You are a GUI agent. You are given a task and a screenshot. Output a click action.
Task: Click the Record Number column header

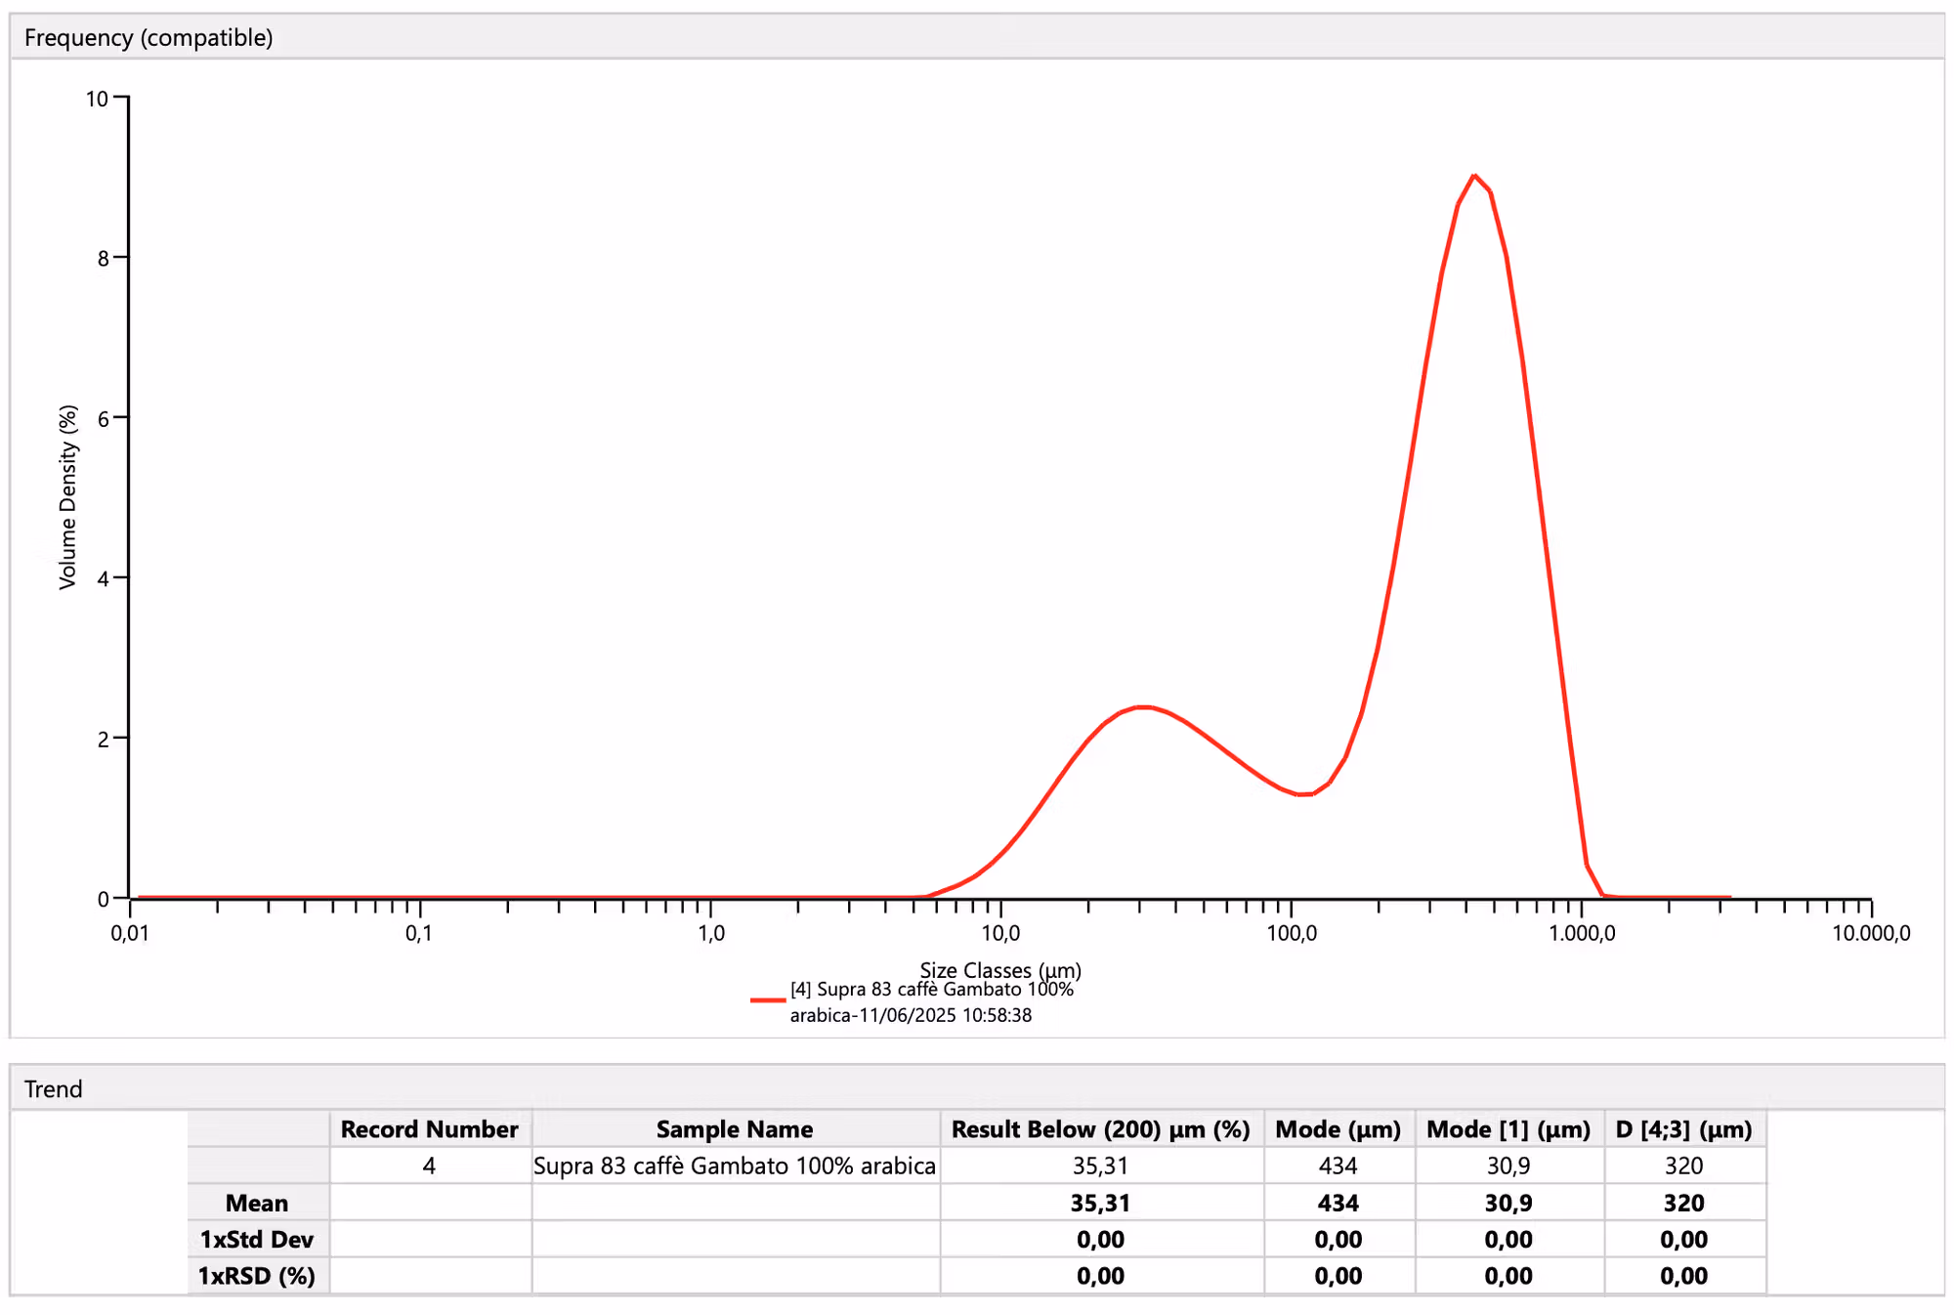tap(429, 1128)
